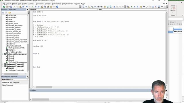Close the Inmediato window
This screenshot has width=184, height=103.
166,90
